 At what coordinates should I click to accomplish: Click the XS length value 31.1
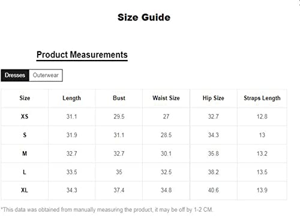point(71,116)
